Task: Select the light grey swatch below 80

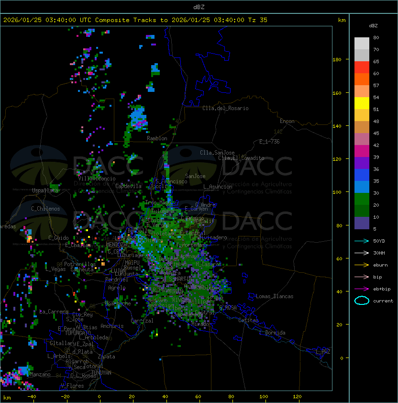Action: [x=362, y=43]
